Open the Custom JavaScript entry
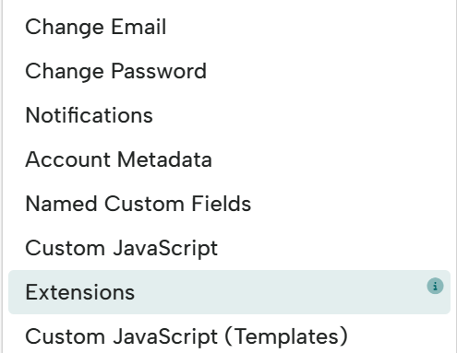 tap(229, 248)
